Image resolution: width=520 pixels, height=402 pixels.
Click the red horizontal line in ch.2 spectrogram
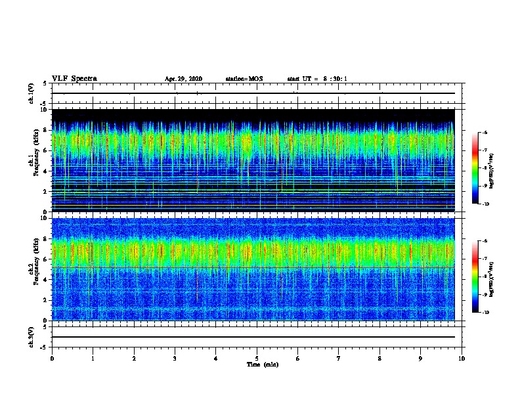(x=253, y=267)
